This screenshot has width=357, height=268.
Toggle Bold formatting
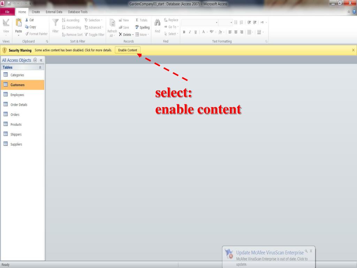pos(184,32)
